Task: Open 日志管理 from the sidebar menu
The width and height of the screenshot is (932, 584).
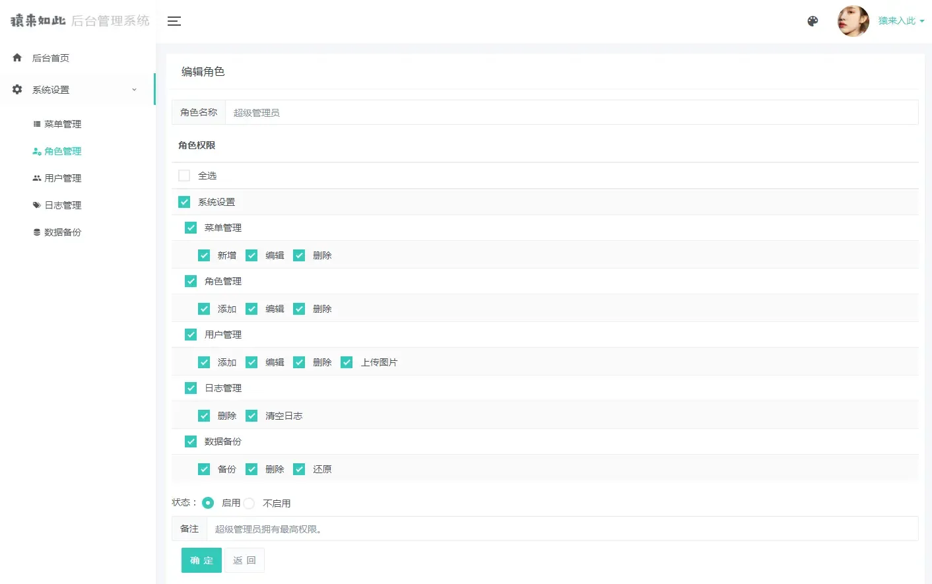Action: tap(64, 205)
